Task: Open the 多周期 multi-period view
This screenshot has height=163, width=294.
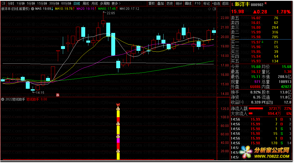Action: click(105, 3)
